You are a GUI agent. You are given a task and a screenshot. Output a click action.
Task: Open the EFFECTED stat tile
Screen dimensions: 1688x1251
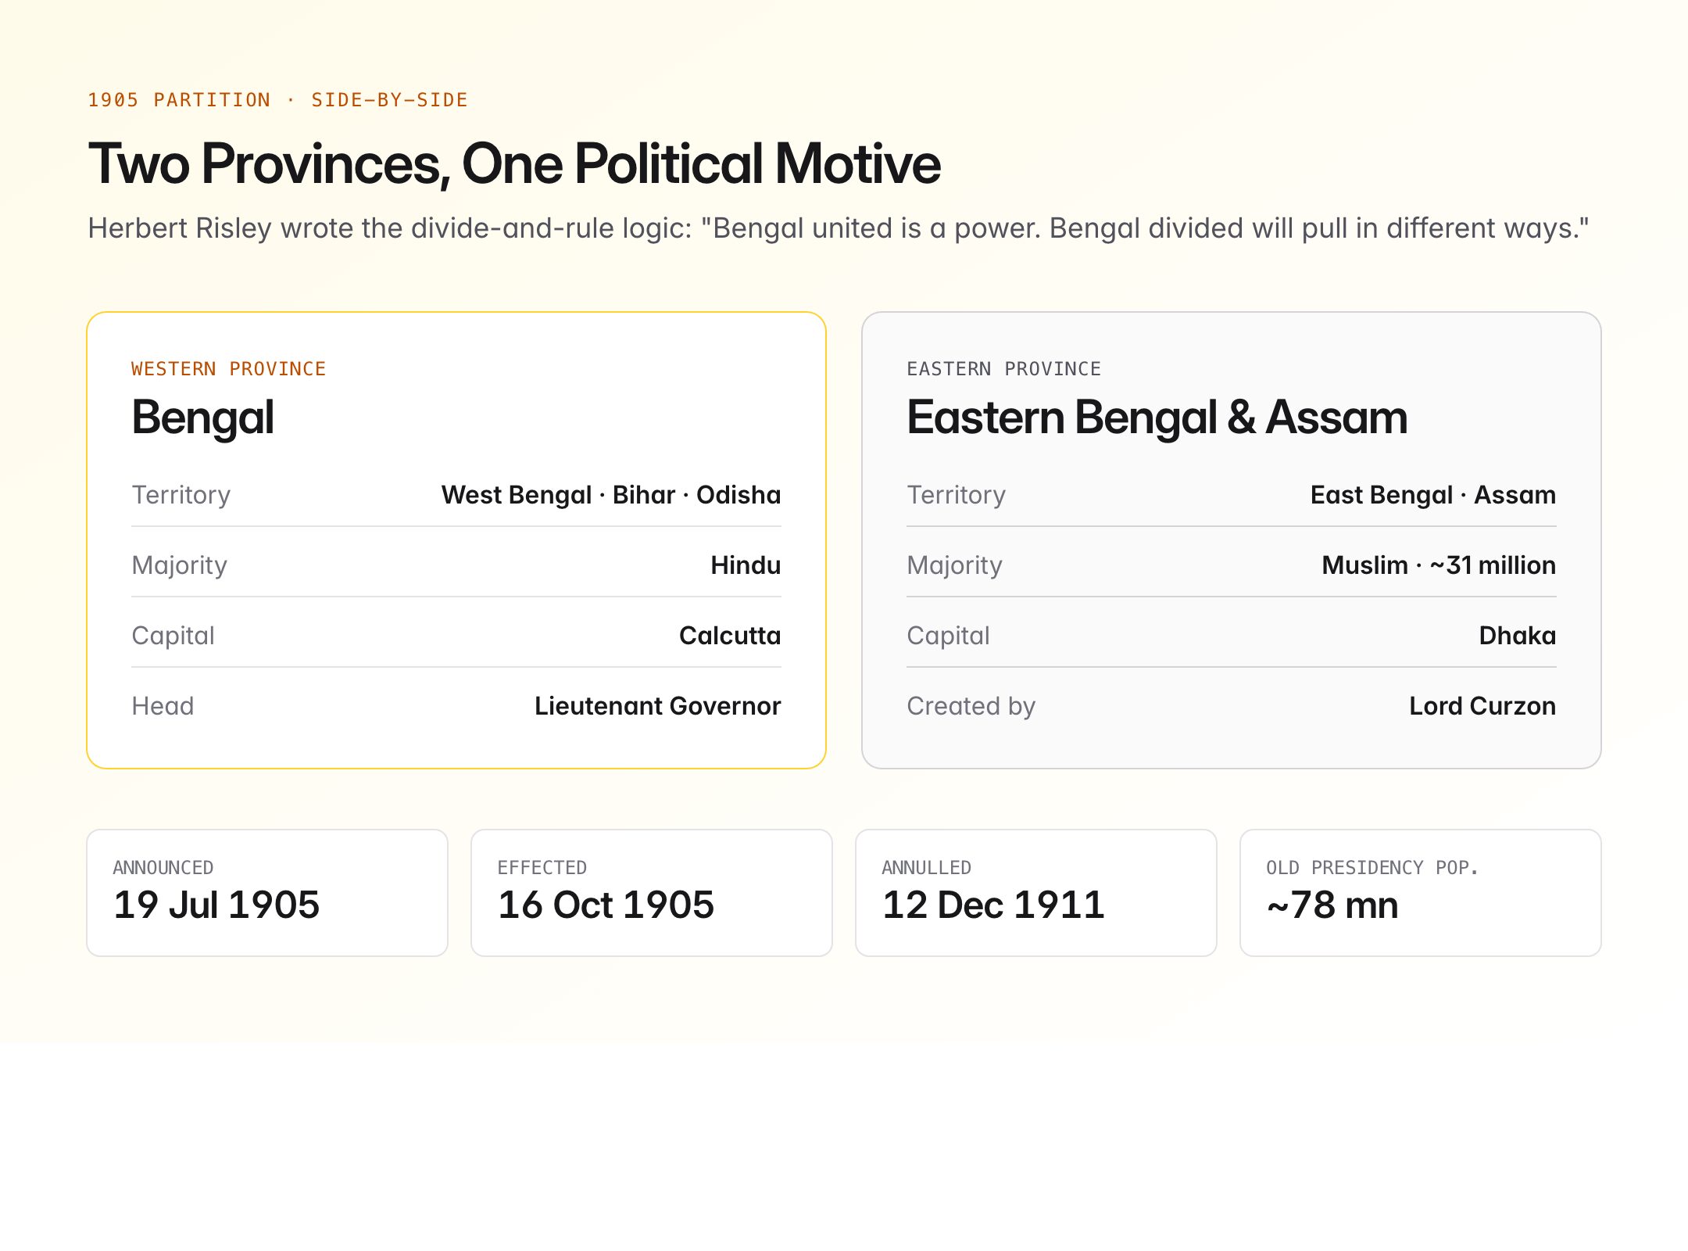pos(651,891)
